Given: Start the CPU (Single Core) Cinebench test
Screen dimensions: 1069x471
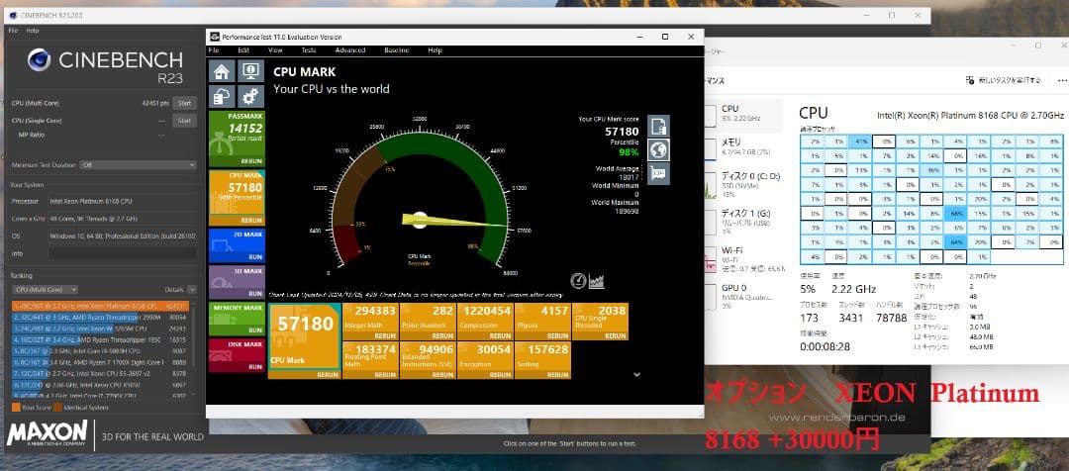Looking at the screenshot, I should click(184, 120).
